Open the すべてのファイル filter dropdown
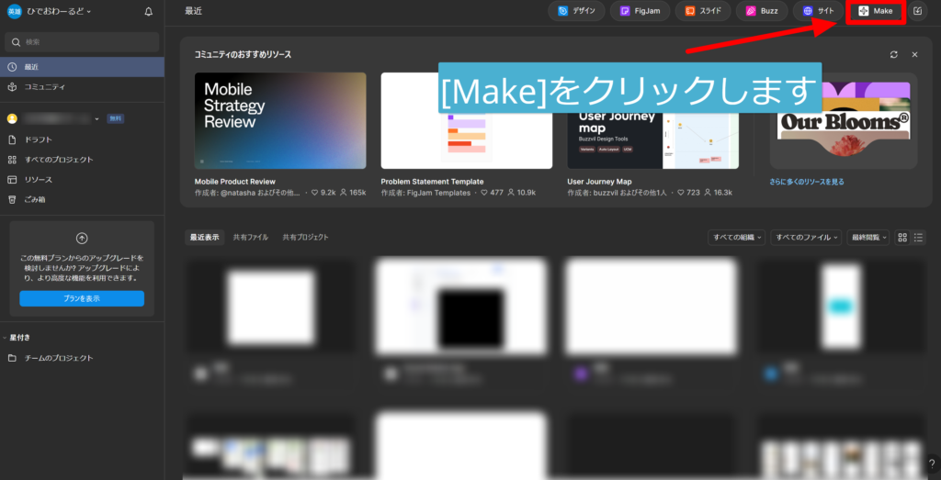 806,237
